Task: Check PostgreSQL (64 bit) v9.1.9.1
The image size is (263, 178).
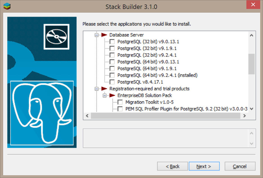Action: 112,69
